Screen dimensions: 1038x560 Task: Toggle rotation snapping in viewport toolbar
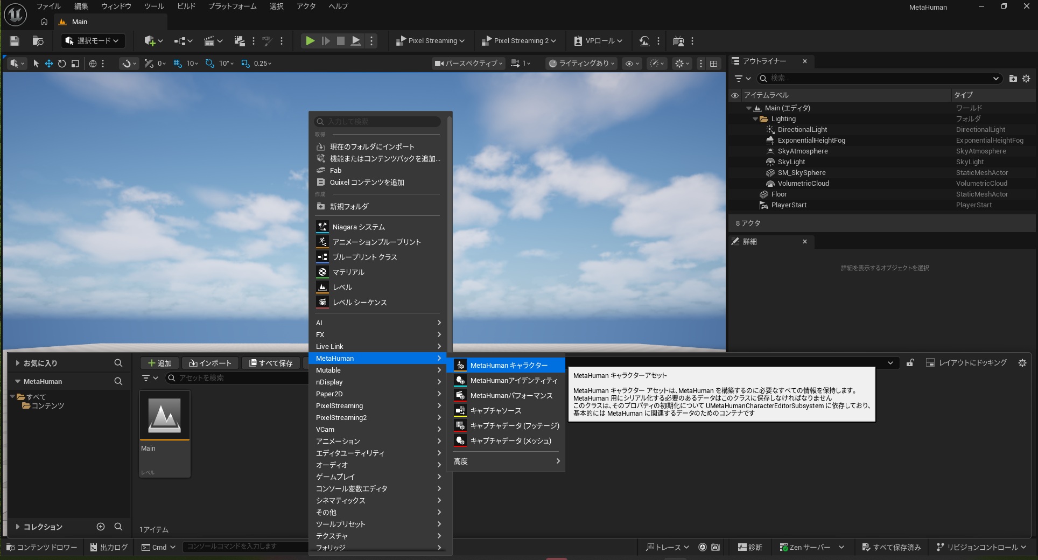point(210,64)
